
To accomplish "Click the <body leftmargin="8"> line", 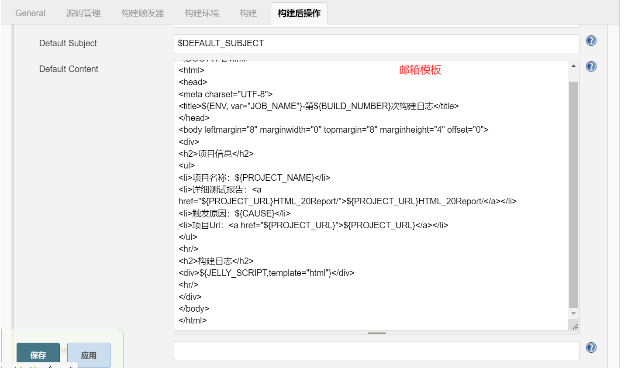I will click(334, 130).
